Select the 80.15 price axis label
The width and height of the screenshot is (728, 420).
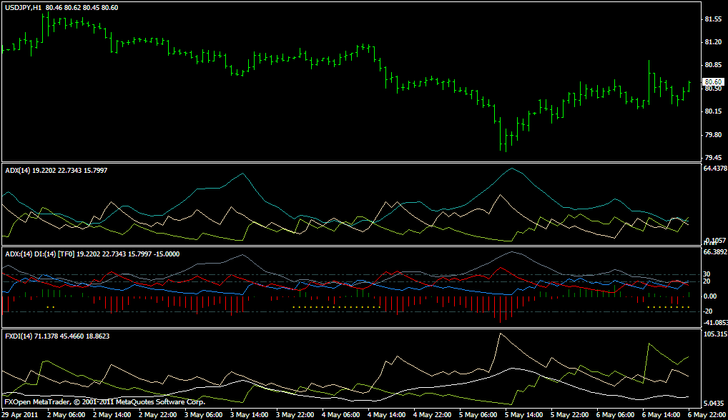coord(713,111)
